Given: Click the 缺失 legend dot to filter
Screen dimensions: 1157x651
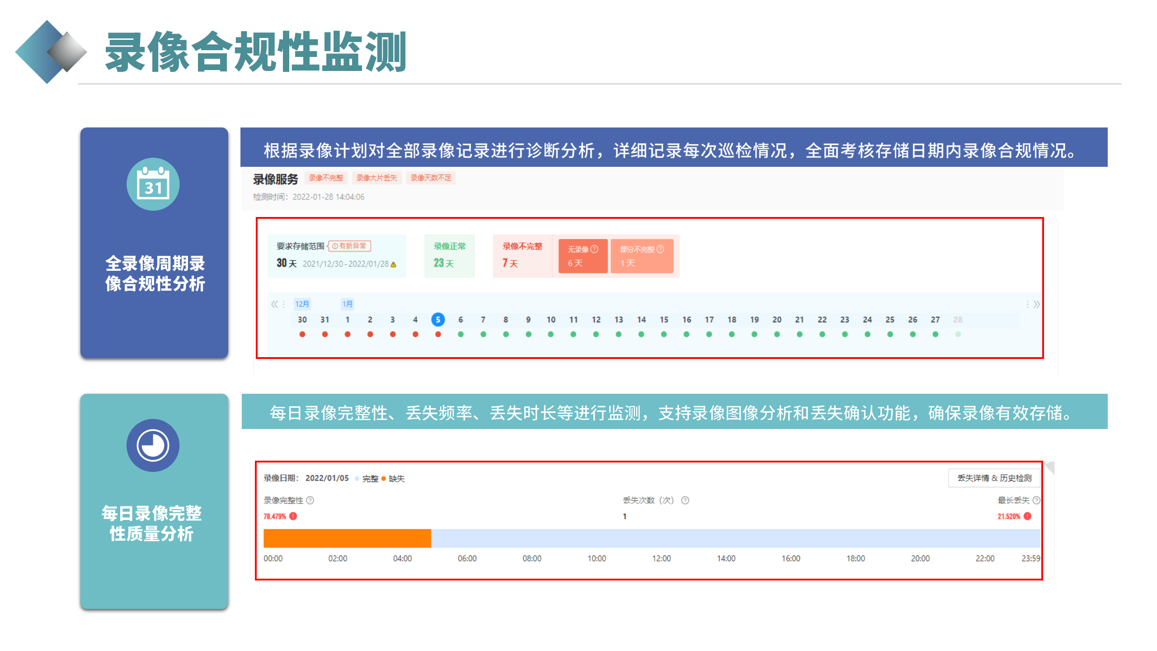Looking at the screenshot, I should click(384, 478).
